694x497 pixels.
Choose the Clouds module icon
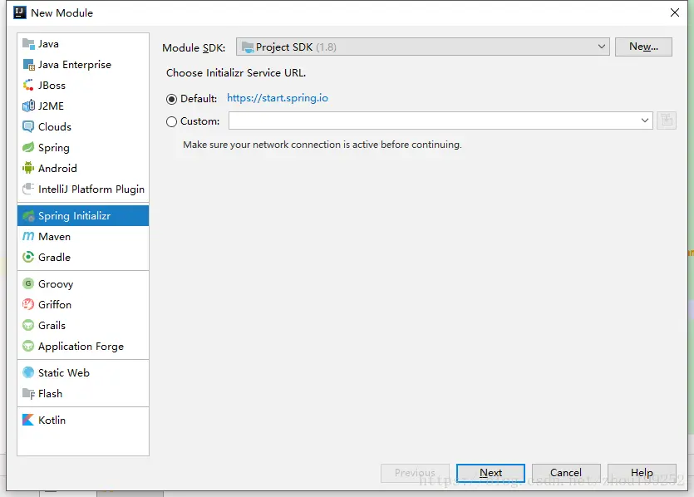[x=28, y=127]
